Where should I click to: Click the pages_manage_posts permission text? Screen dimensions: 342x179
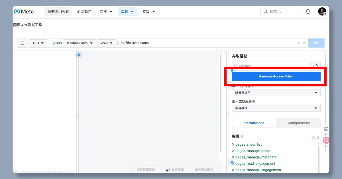253,151
